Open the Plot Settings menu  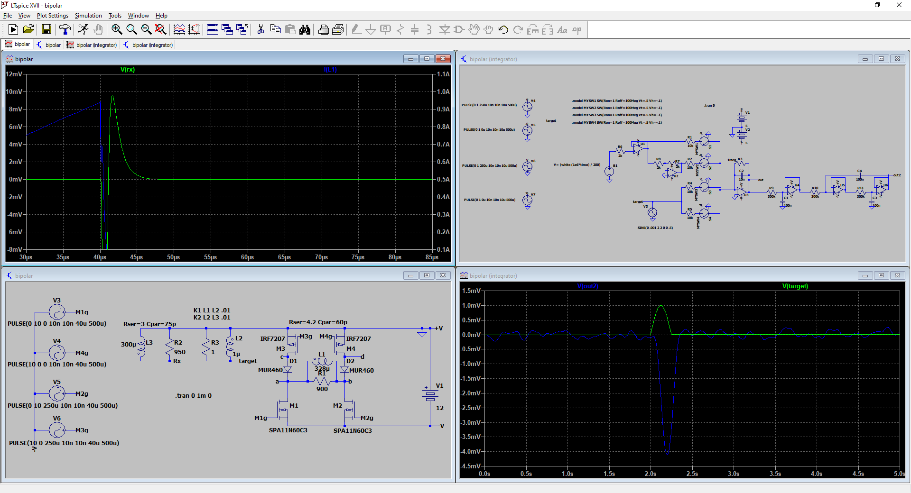[52, 16]
